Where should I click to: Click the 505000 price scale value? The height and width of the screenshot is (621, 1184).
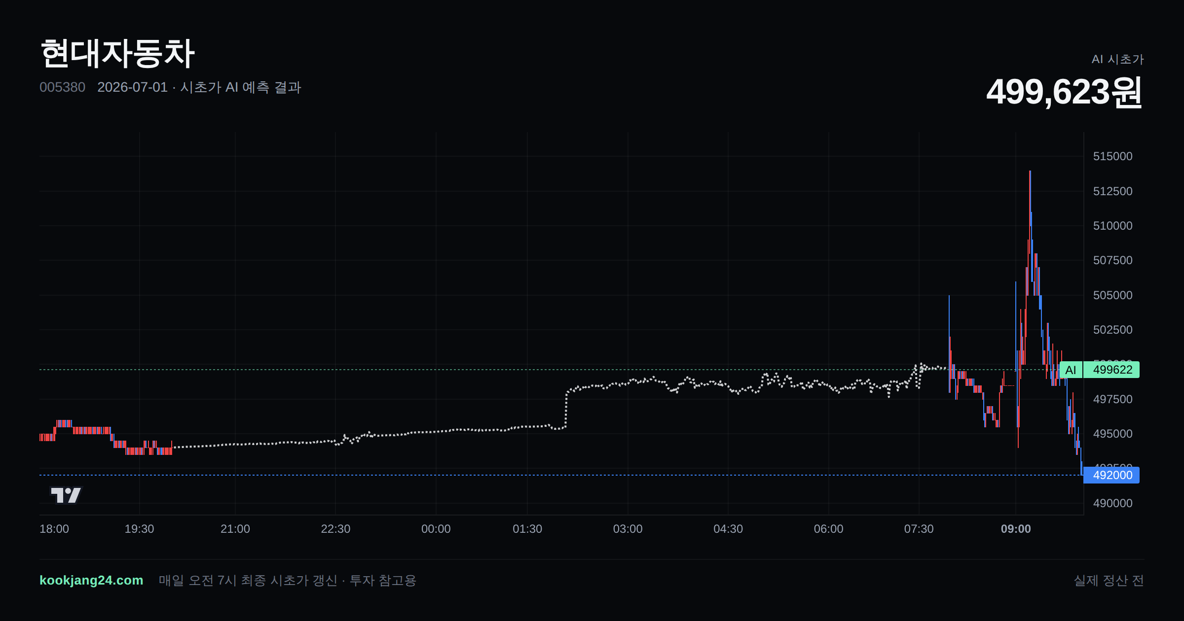1112,295
